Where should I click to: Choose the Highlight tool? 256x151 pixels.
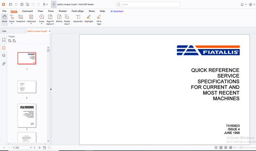tap(89, 19)
